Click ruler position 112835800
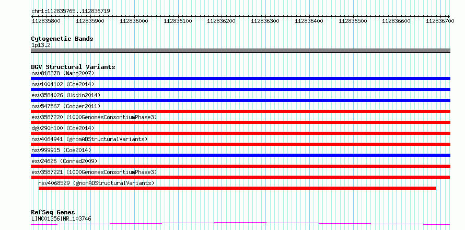Viewport: 465px width, 230px height. point(46,21)
